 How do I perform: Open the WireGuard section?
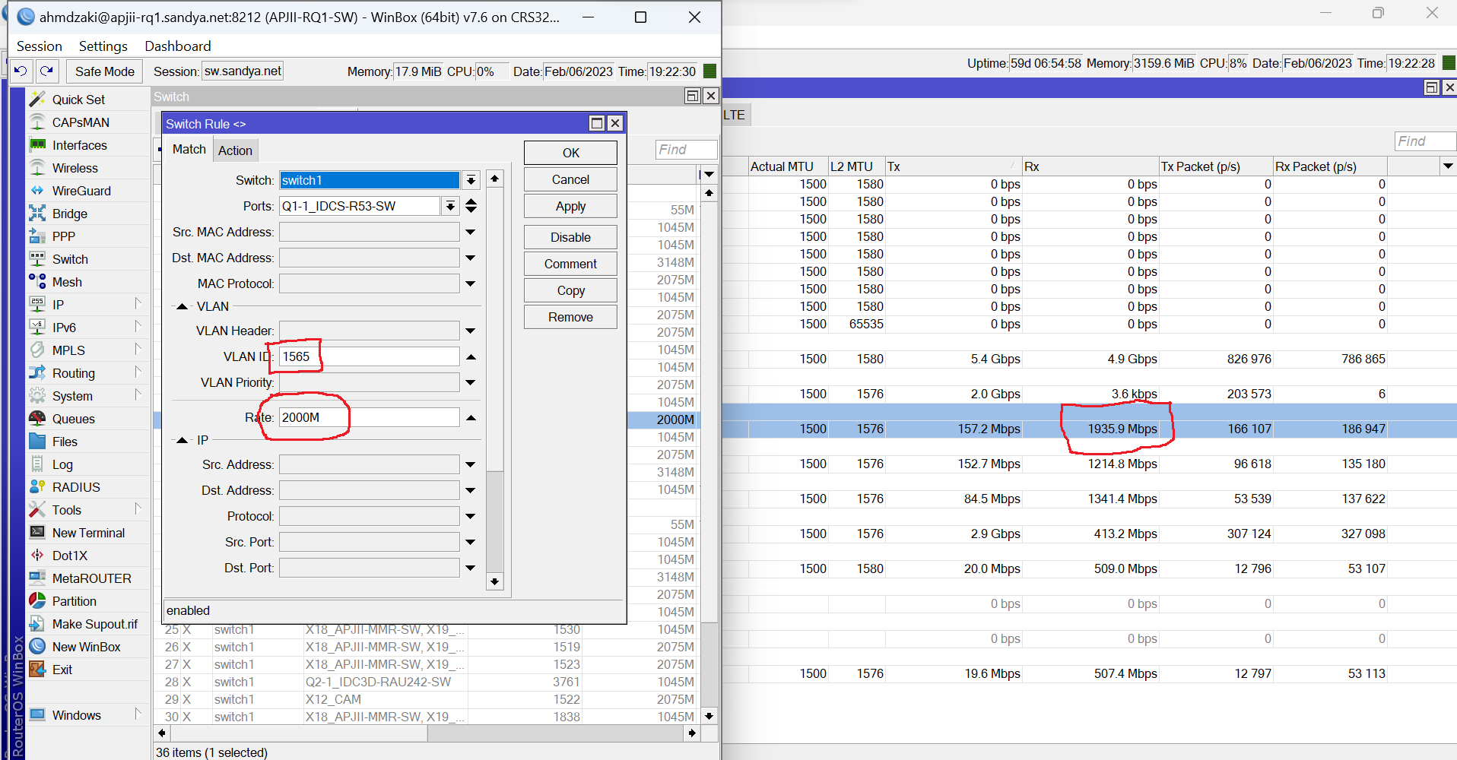click(x=80, y=190)
